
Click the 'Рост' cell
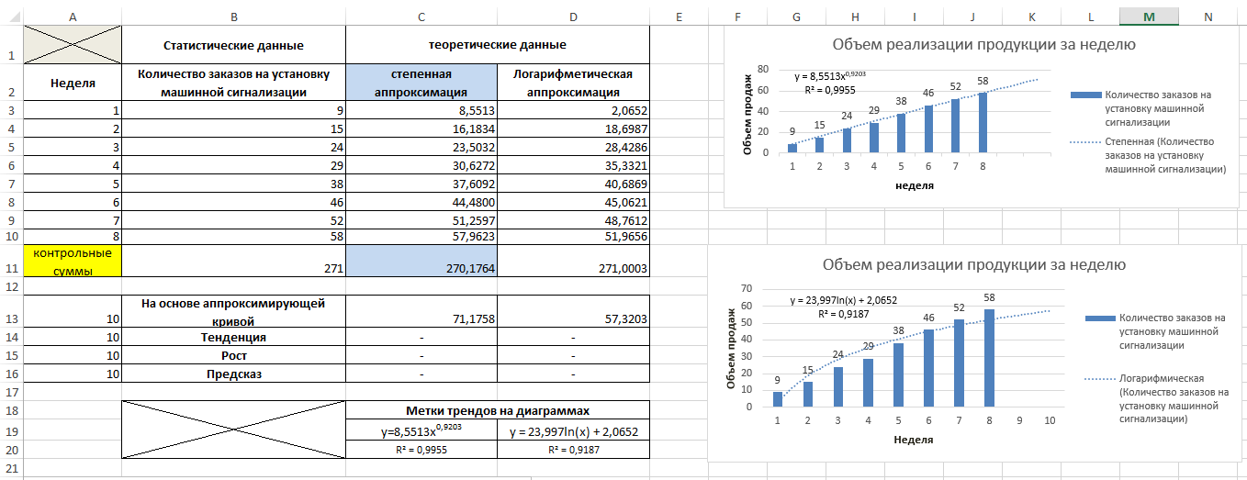[x=233, y=355]
